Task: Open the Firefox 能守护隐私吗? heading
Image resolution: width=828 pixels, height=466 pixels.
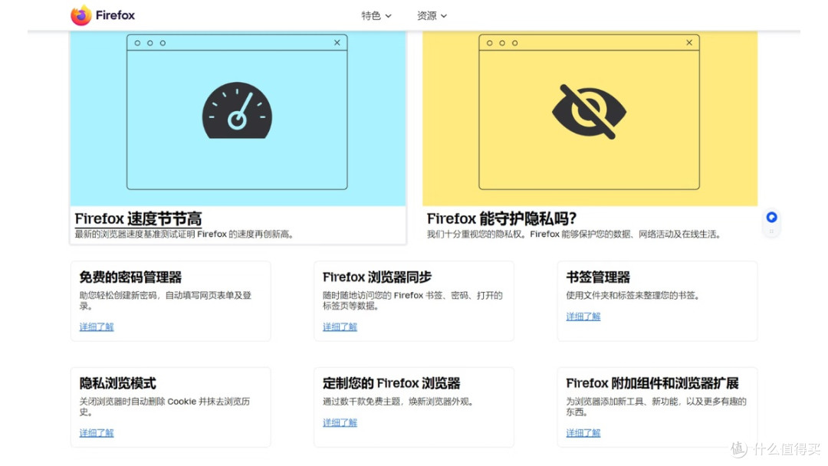Action: 501,218
